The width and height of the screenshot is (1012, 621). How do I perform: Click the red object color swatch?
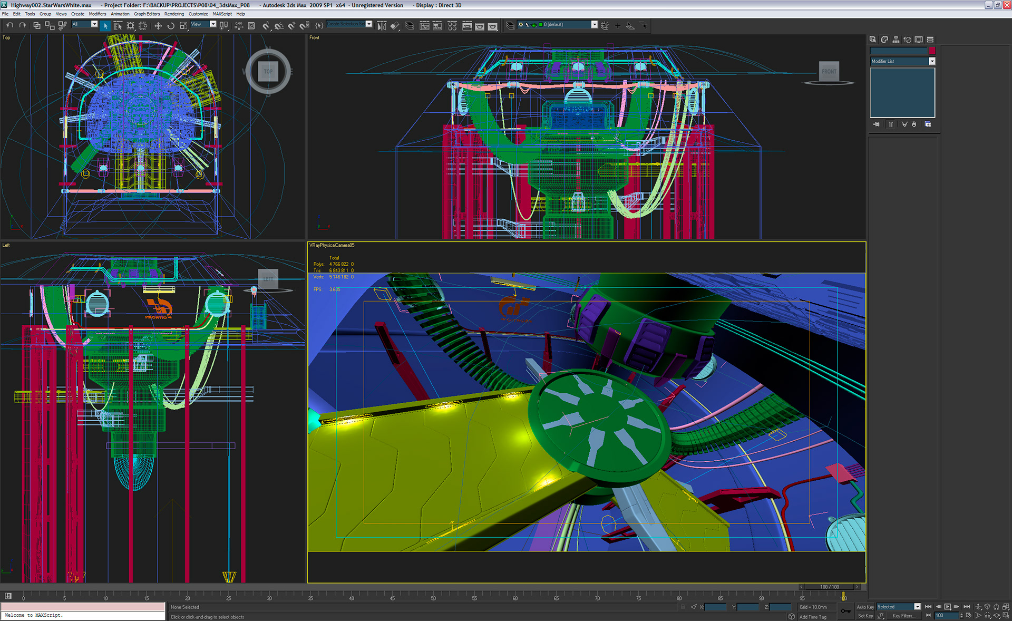point(932,51)
